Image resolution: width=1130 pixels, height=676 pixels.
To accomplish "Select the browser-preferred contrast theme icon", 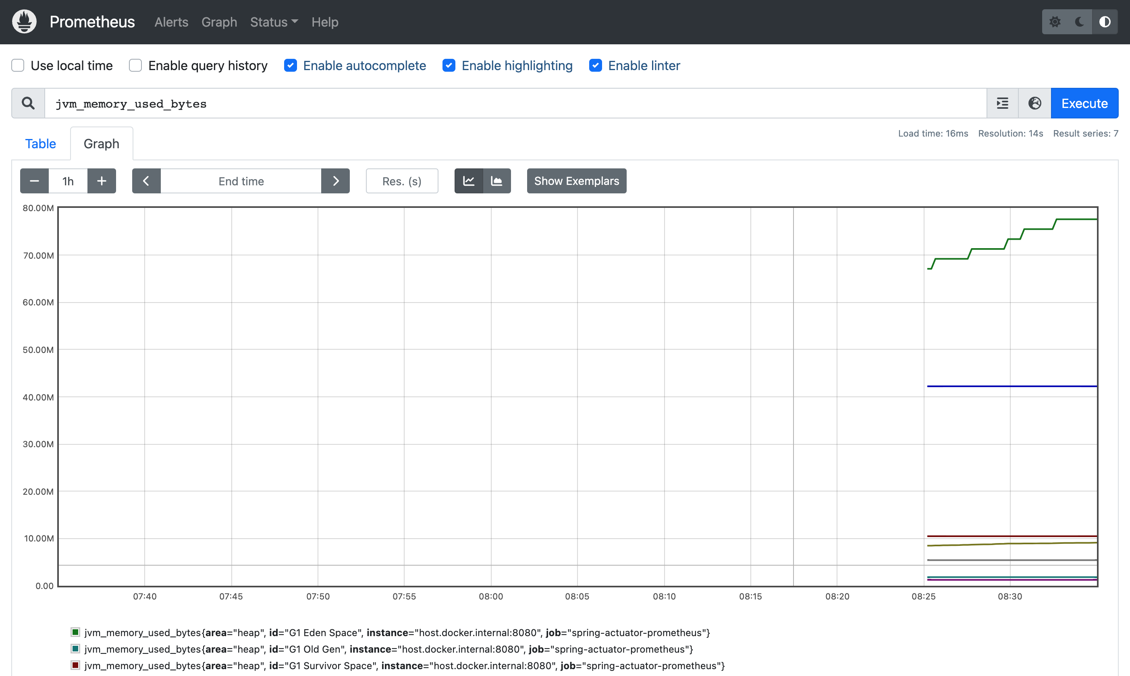I will point(1105,21).
